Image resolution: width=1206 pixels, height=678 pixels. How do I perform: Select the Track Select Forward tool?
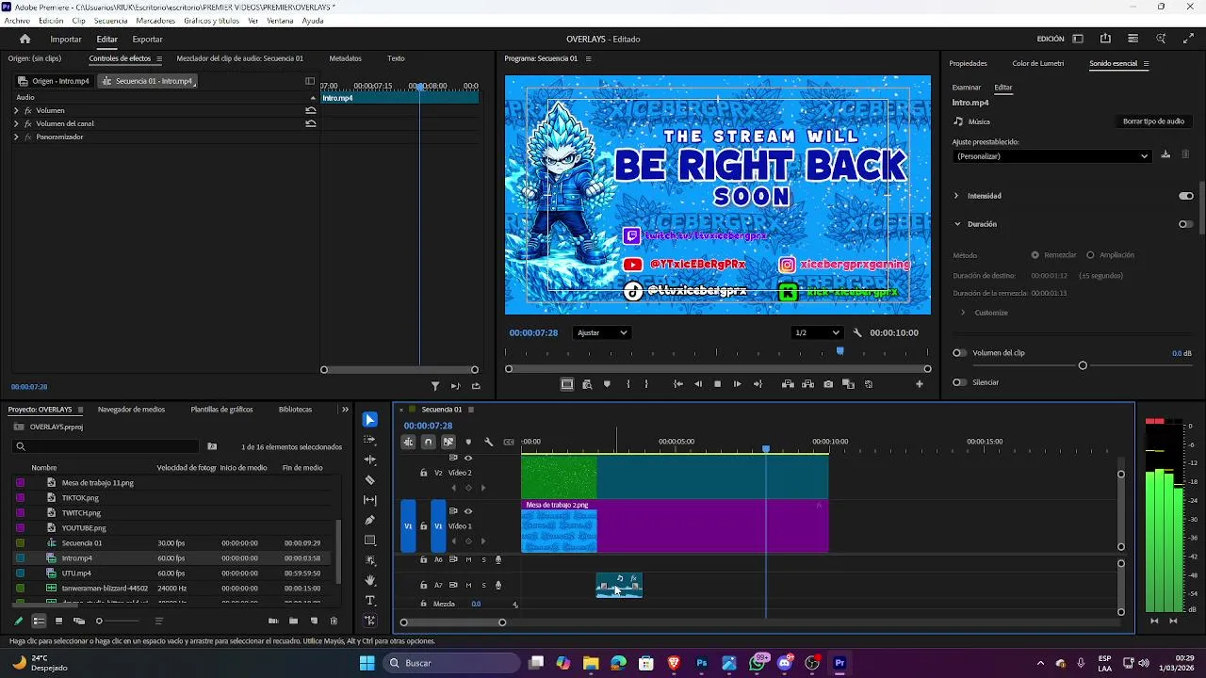370,440
